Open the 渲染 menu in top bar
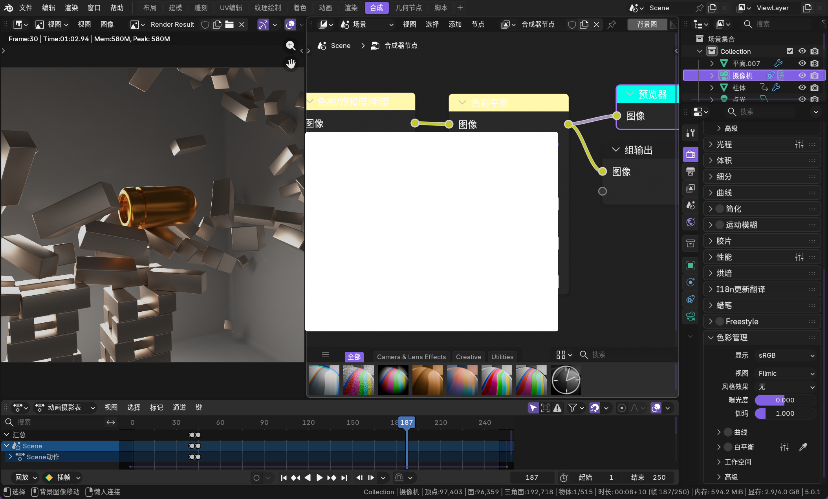This screenshot has height=499, width=828. [x=71, y=7]
